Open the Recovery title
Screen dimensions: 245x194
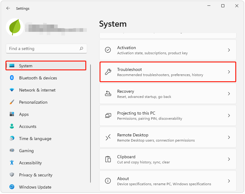point(126,92)
